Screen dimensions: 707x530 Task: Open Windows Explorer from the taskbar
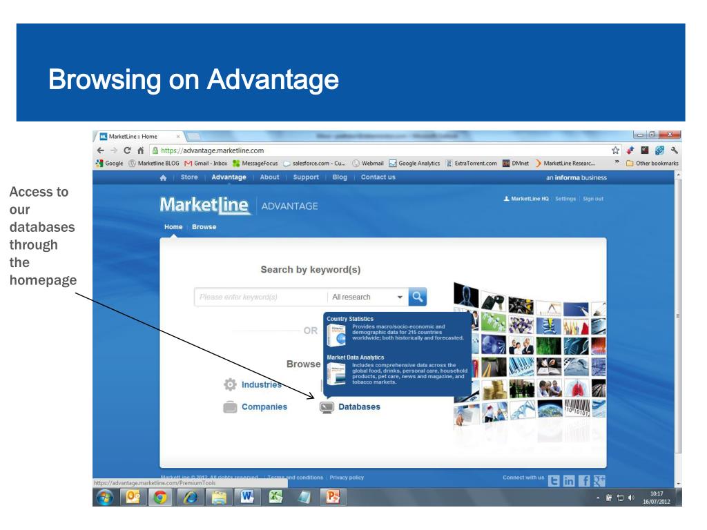(x=219, y=497)
